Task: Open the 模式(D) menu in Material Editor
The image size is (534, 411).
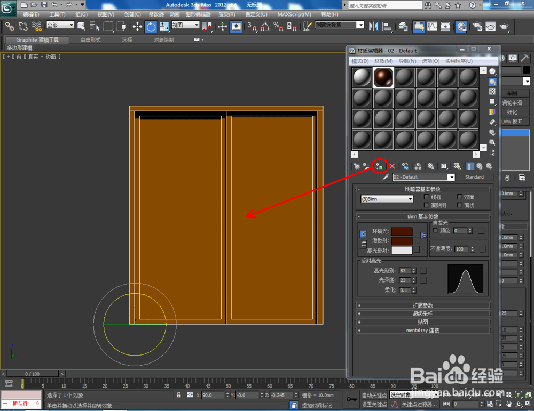Action: [360, 61]
